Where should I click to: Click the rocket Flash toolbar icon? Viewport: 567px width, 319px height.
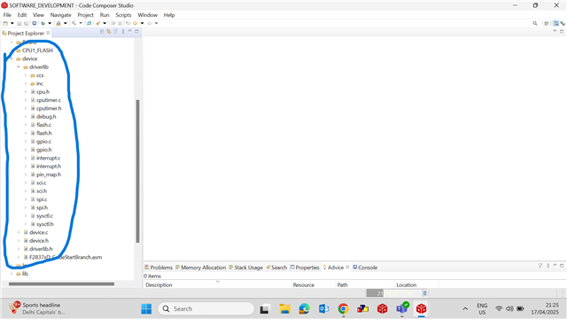click(97, 23)
